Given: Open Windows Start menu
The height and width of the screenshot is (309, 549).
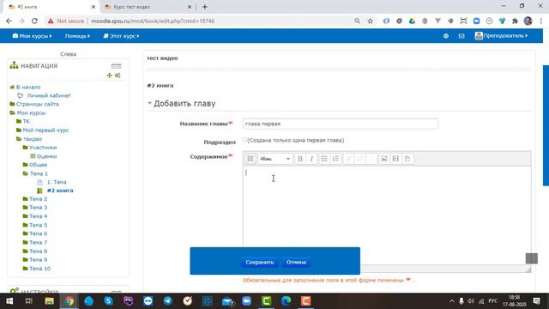Looking at the screenshot, I should [x=9, y=301].
